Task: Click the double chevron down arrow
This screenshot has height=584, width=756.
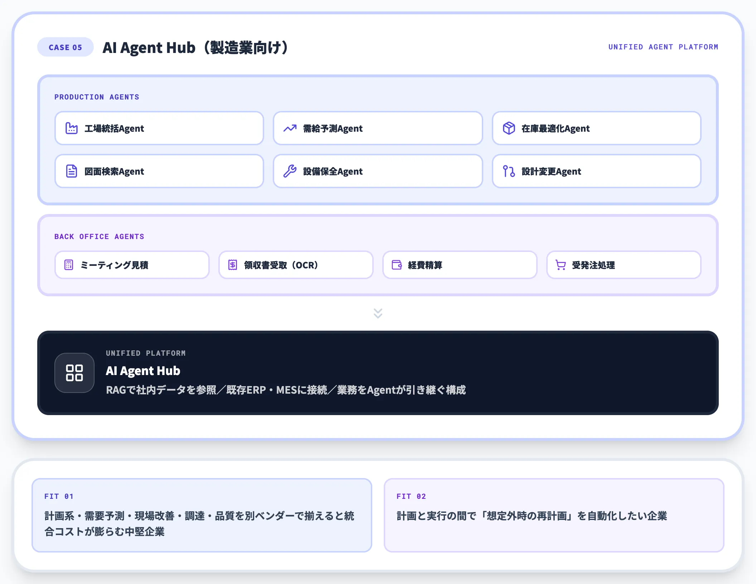Action: (x=378, y=313)
